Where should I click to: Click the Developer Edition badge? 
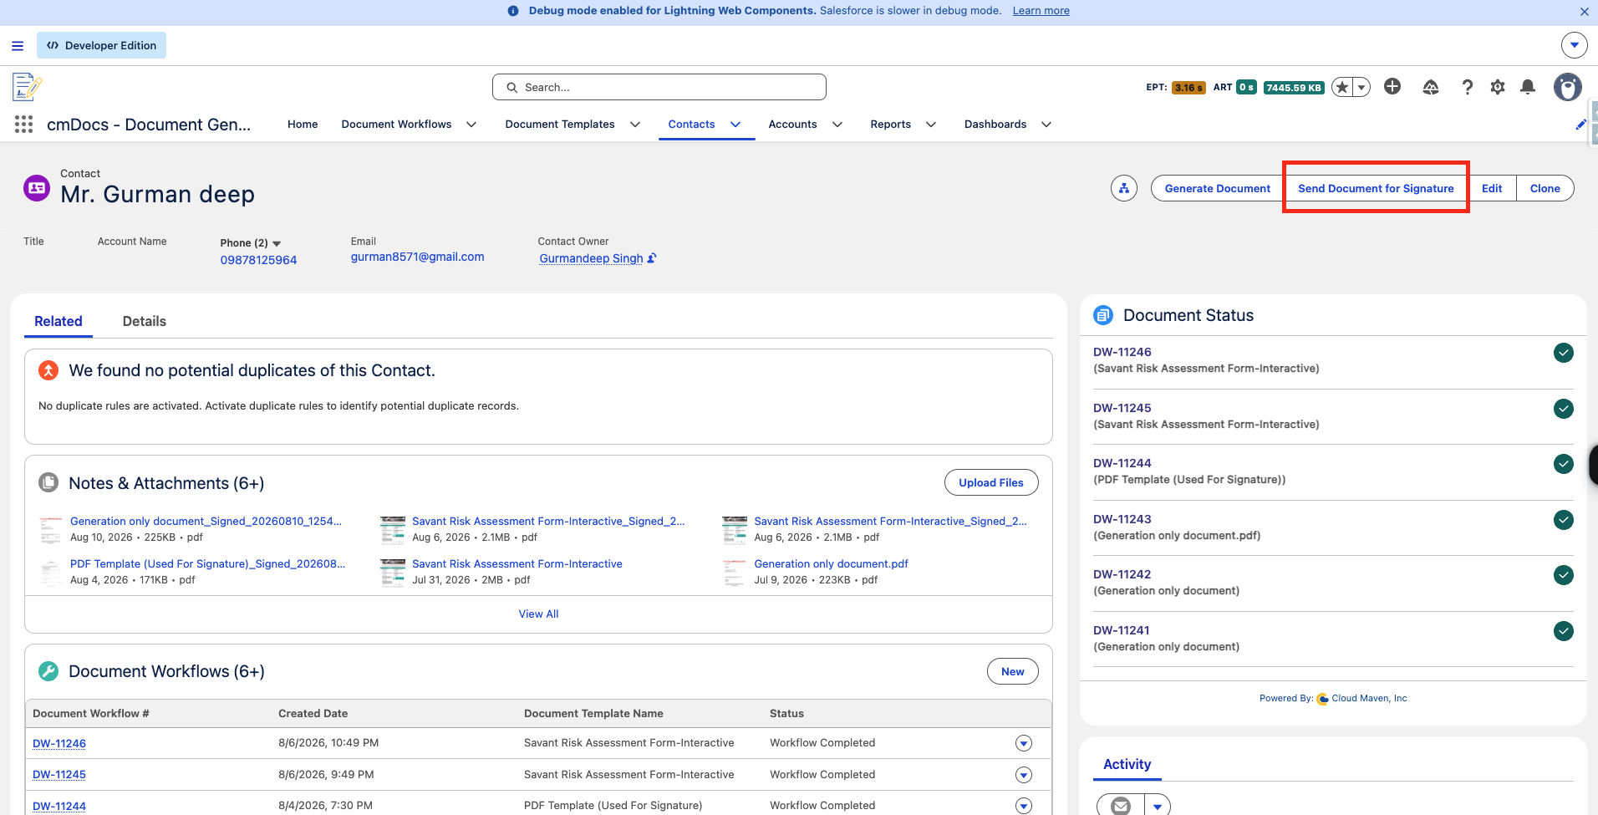click(x=101, y=45)
